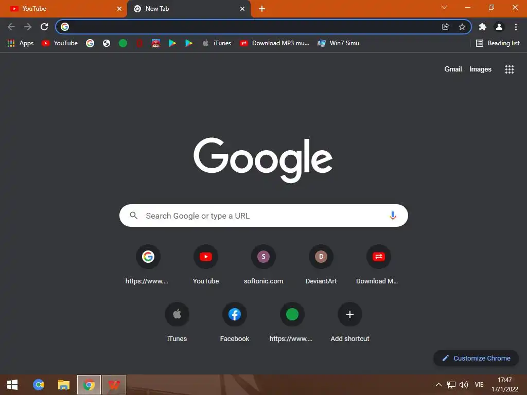Viewport: 527px width, 395px height.
Task: Start voice search with microphone icon
Action: (393, 216)
